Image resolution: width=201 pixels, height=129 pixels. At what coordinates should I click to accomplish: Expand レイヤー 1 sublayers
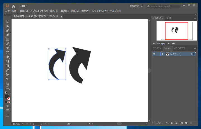pyautogui.click(x=163, y=54)
